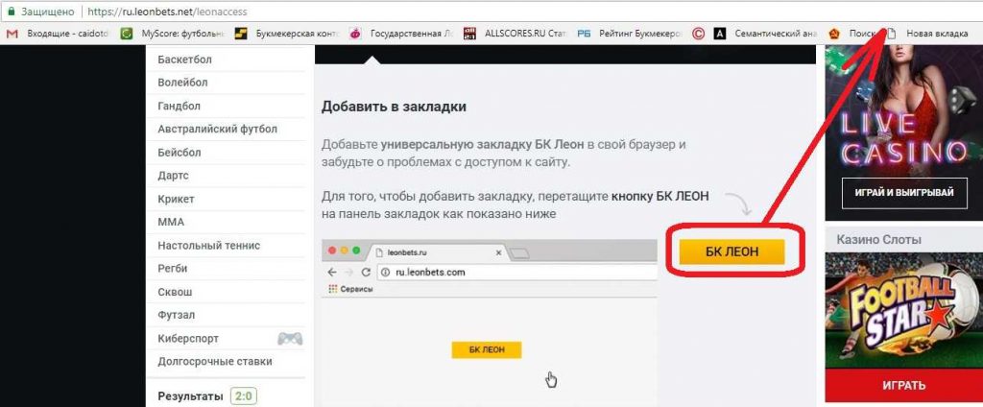Open the Football Star slot banner
Screen dimensions: 983x407
pyautogui.click(x=903, y=310)
